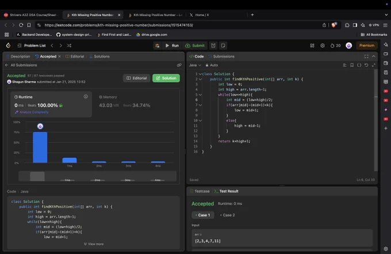Open the timer alarm clock icon
The width and height of the screenshot is (391, 254).
click(x=213, y=45)
